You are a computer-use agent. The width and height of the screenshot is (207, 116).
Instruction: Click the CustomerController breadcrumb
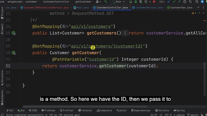pos(56,2)
